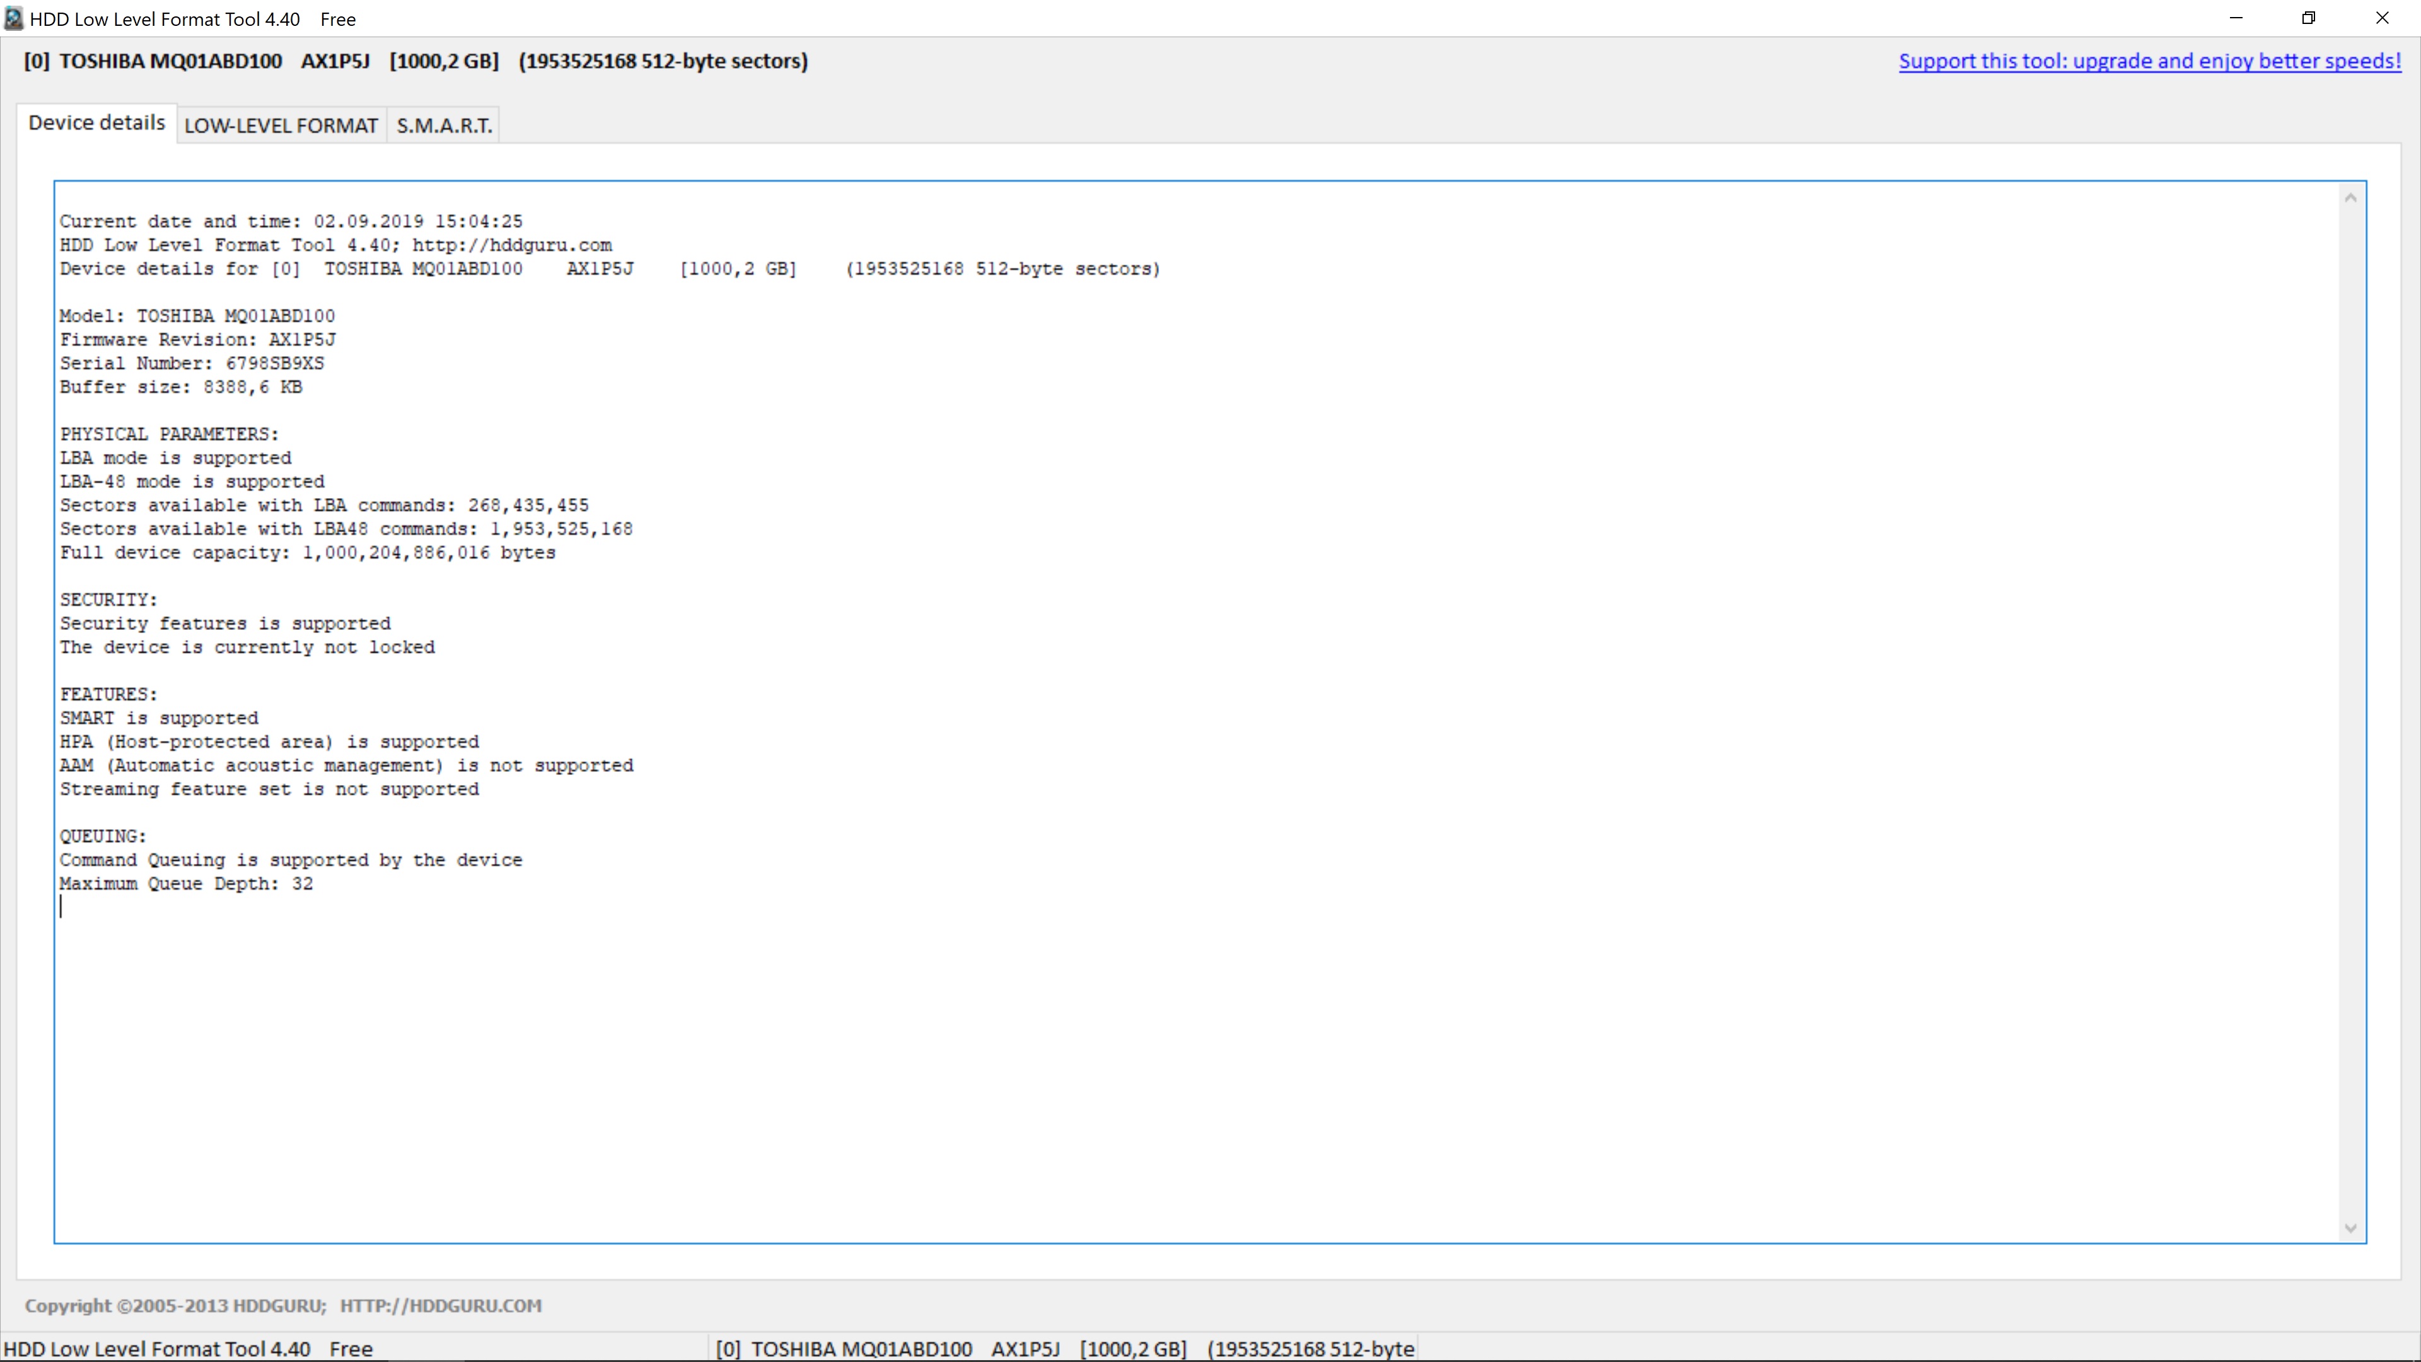Image resolution: width=2421 pixels, height=1362 pixels.
Task: Place cursor on Maximum Queue Depth line
Action: (186, 885)
